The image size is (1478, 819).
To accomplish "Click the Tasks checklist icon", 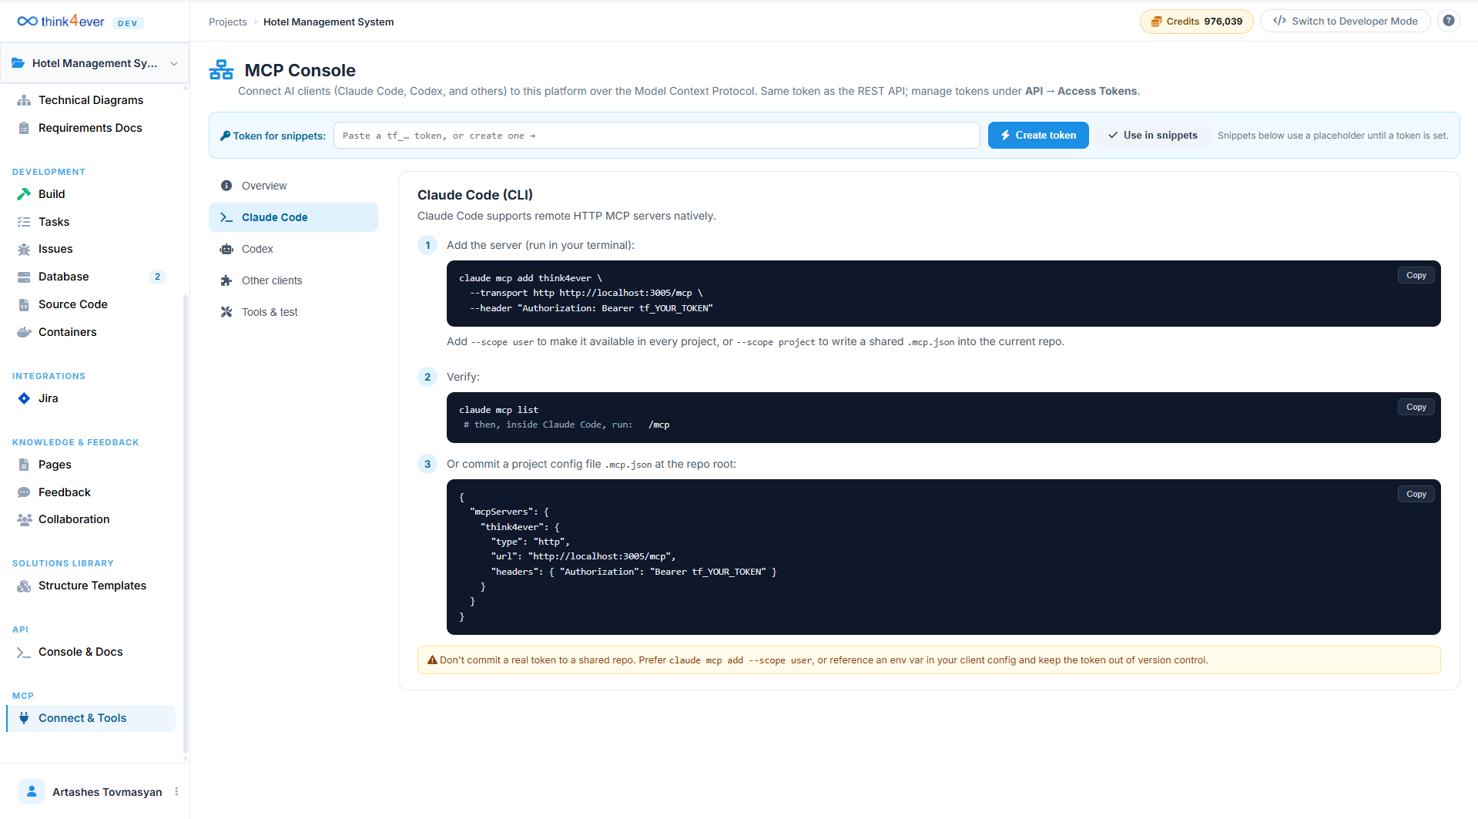I will coord(24,222).
